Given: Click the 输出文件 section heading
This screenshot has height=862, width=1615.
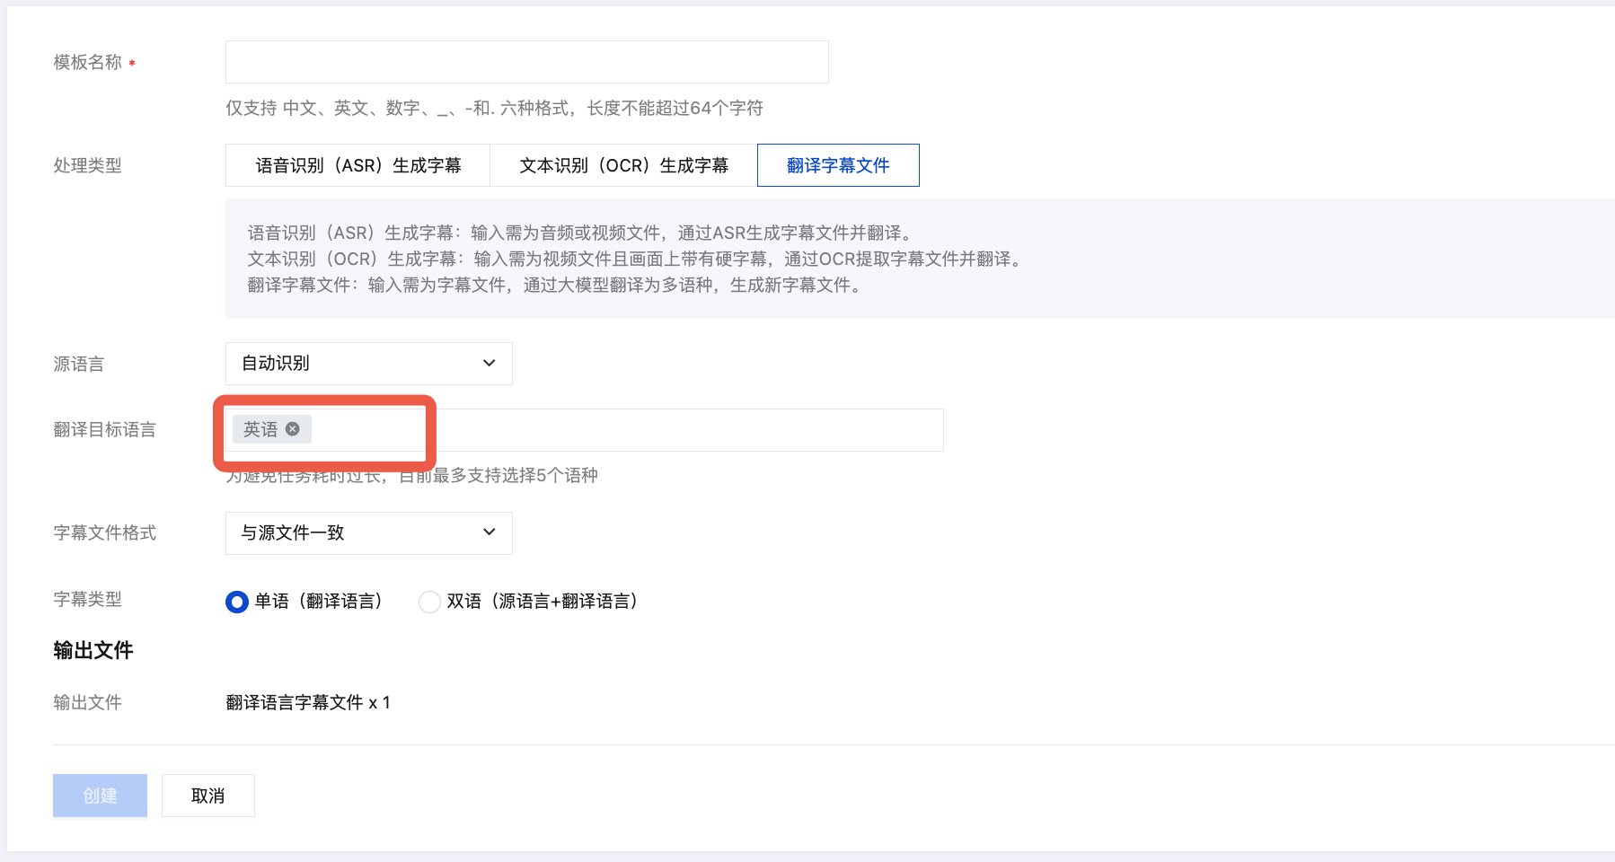Looking at the screenshot, I should 93,650.
